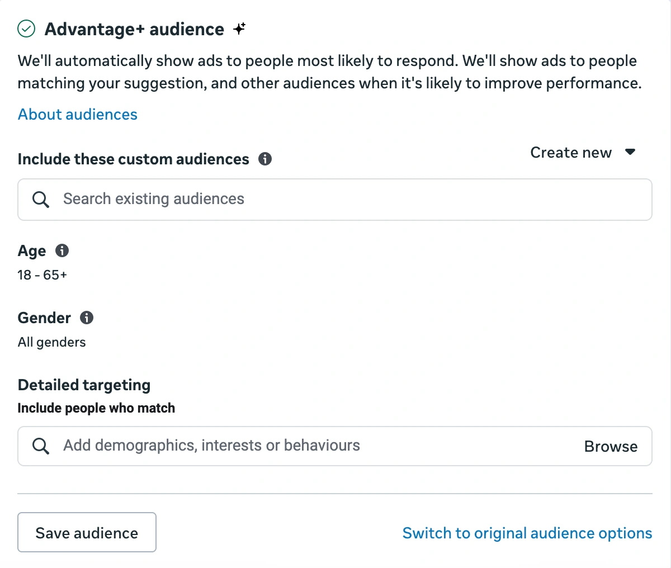
Task: Expand the Age targeting section
Action: (x=32, y=250)
